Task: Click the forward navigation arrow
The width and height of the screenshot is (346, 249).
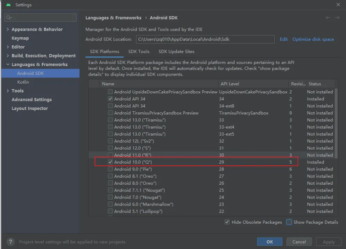Action: point(337,18)
